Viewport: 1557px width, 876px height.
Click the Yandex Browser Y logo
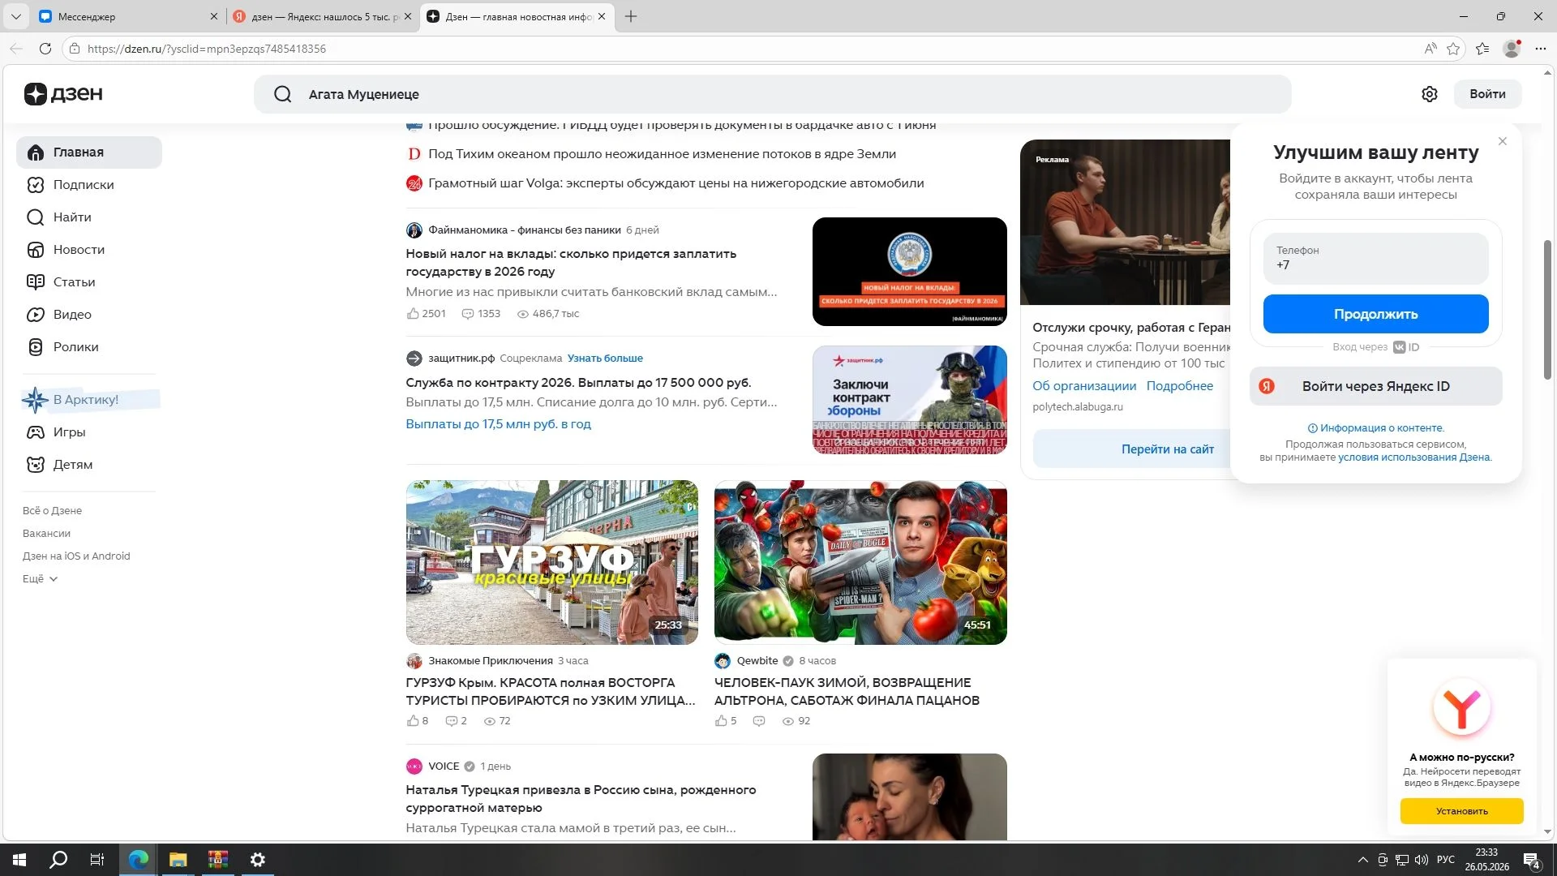click(1461, 707)
